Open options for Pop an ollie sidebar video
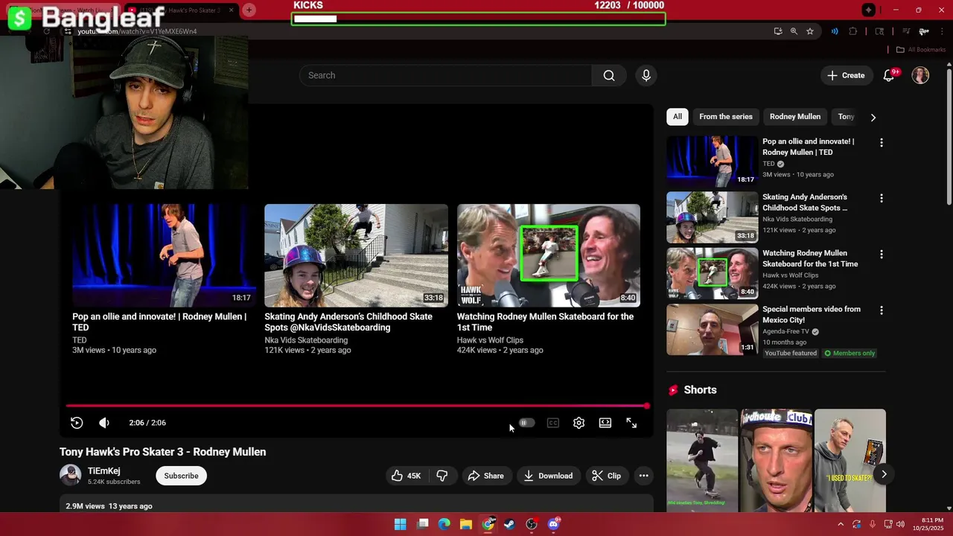 [x=882, y=142]
